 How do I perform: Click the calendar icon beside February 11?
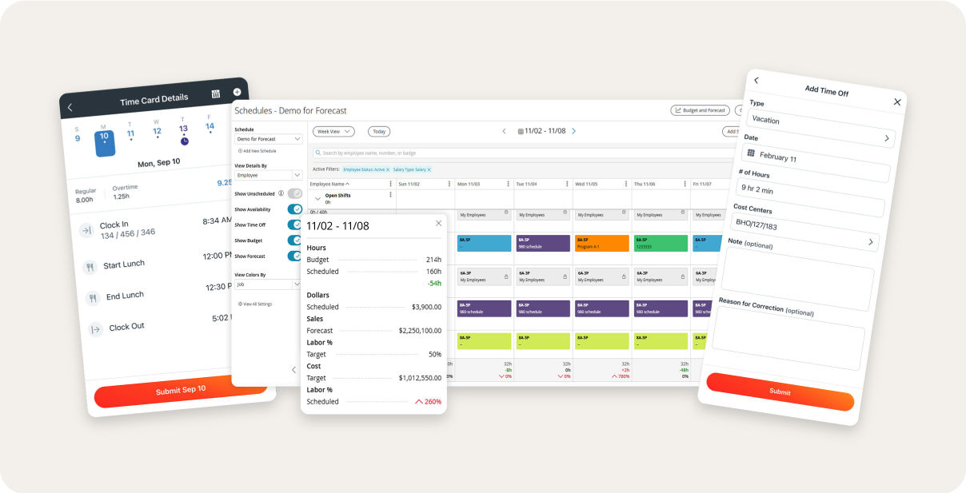[x=751, y=153]
